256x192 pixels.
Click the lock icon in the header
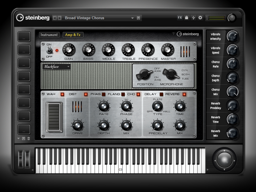(x=187, y=18)
